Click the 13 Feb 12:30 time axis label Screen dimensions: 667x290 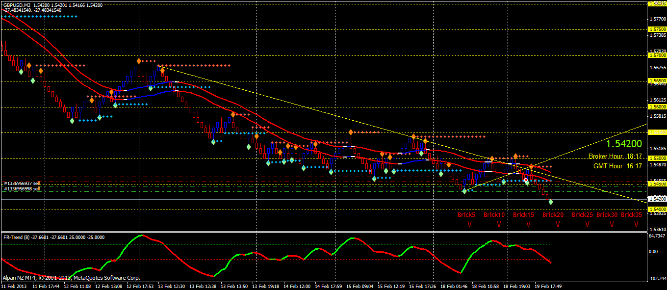[x=172, y=286]
